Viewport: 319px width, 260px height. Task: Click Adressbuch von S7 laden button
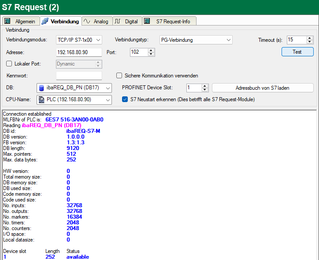[x=263, y=88]
